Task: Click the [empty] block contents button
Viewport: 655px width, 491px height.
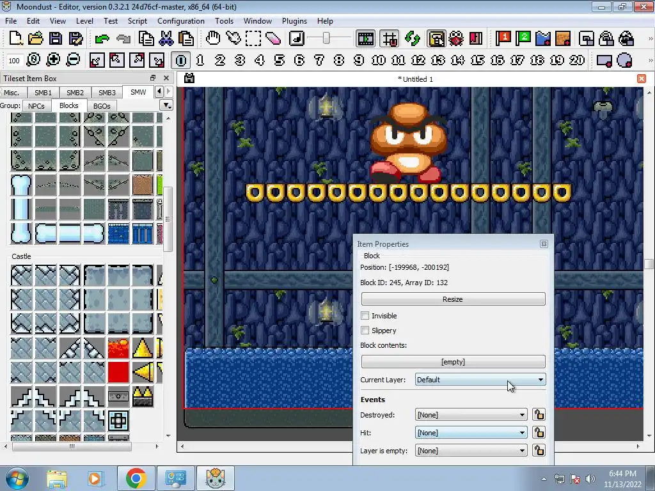Action: pyautogui.click(x=454, y=362)
